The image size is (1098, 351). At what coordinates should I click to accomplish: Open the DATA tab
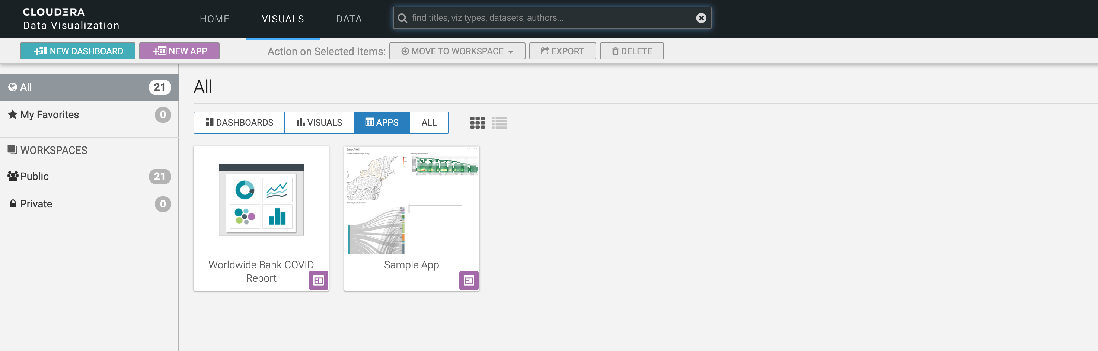click(349, 19)
